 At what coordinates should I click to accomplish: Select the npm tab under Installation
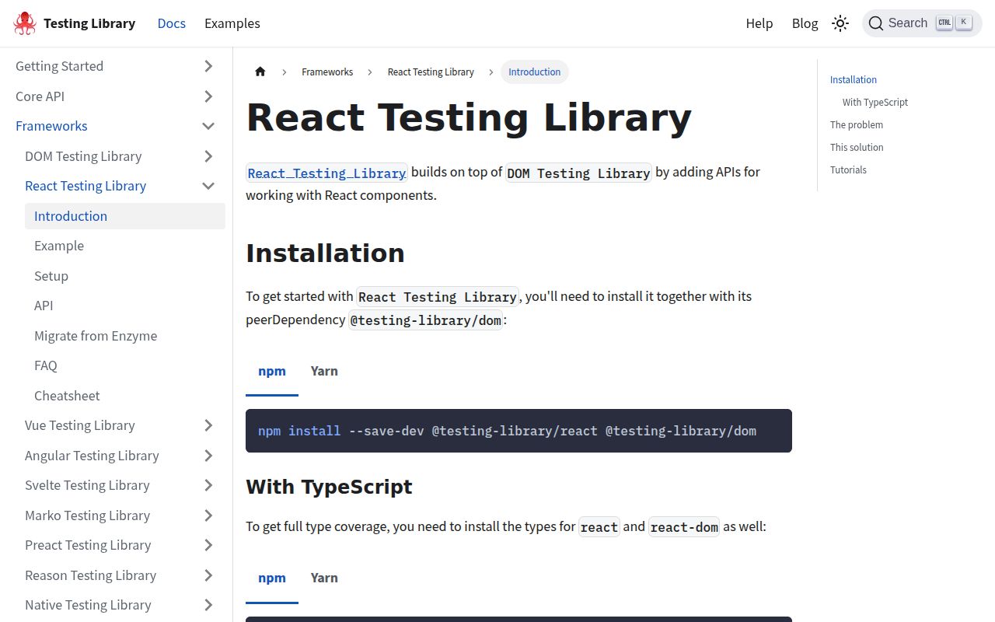(x=272, y=371)
